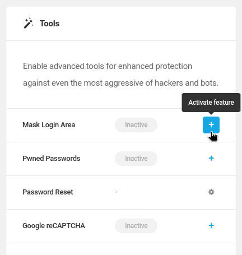The image size is (242, 255).
Task: Click the Inactive badge for Mask Login Area
Action: (x=136, y=125)
